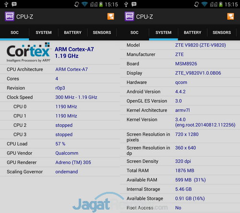The width and height of the screenshot is (240, 213).
Task: Select the Cores value '4'
Action: (x=57, y=79)
